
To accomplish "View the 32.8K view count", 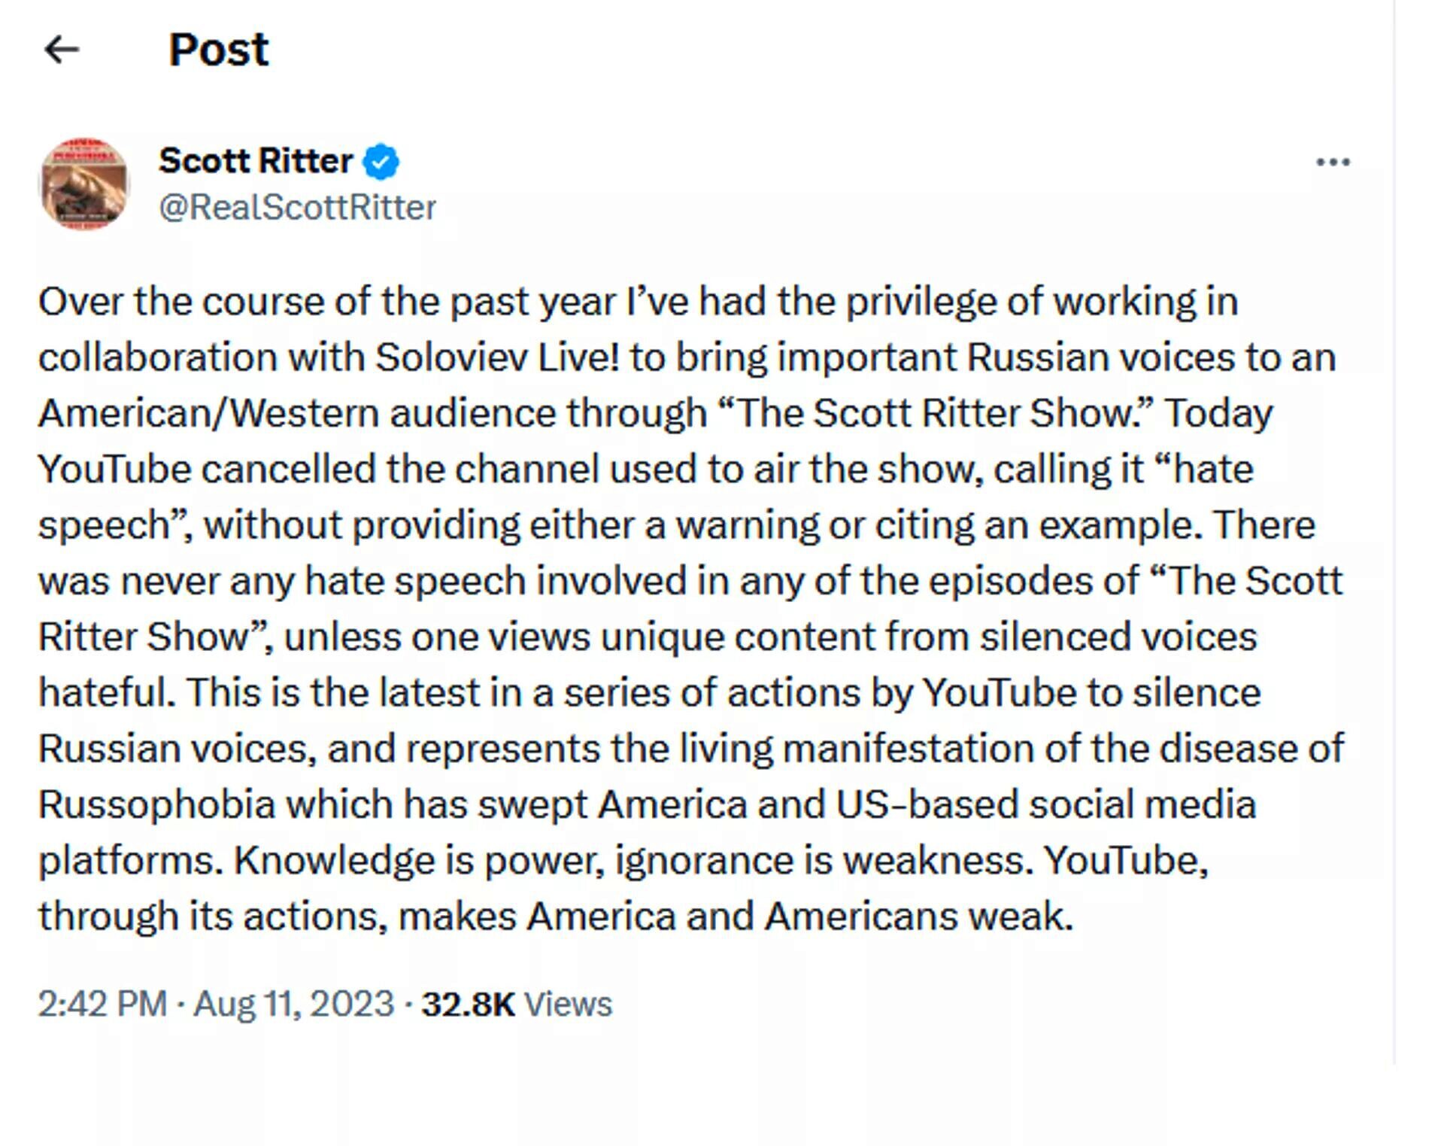I will coord(468,1004).
